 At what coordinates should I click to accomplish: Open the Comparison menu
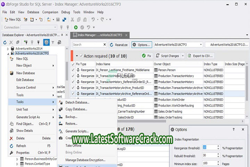(50, 12)
